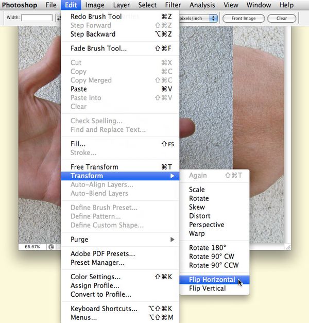
Task: Click the Front Image button
Action: point(244,19)
